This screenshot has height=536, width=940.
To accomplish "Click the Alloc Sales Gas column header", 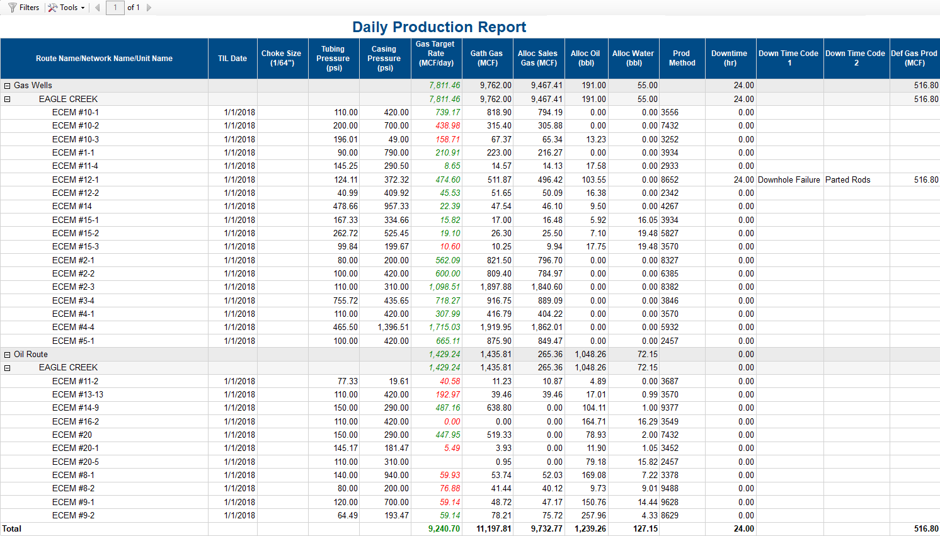I will click(538, 59).
